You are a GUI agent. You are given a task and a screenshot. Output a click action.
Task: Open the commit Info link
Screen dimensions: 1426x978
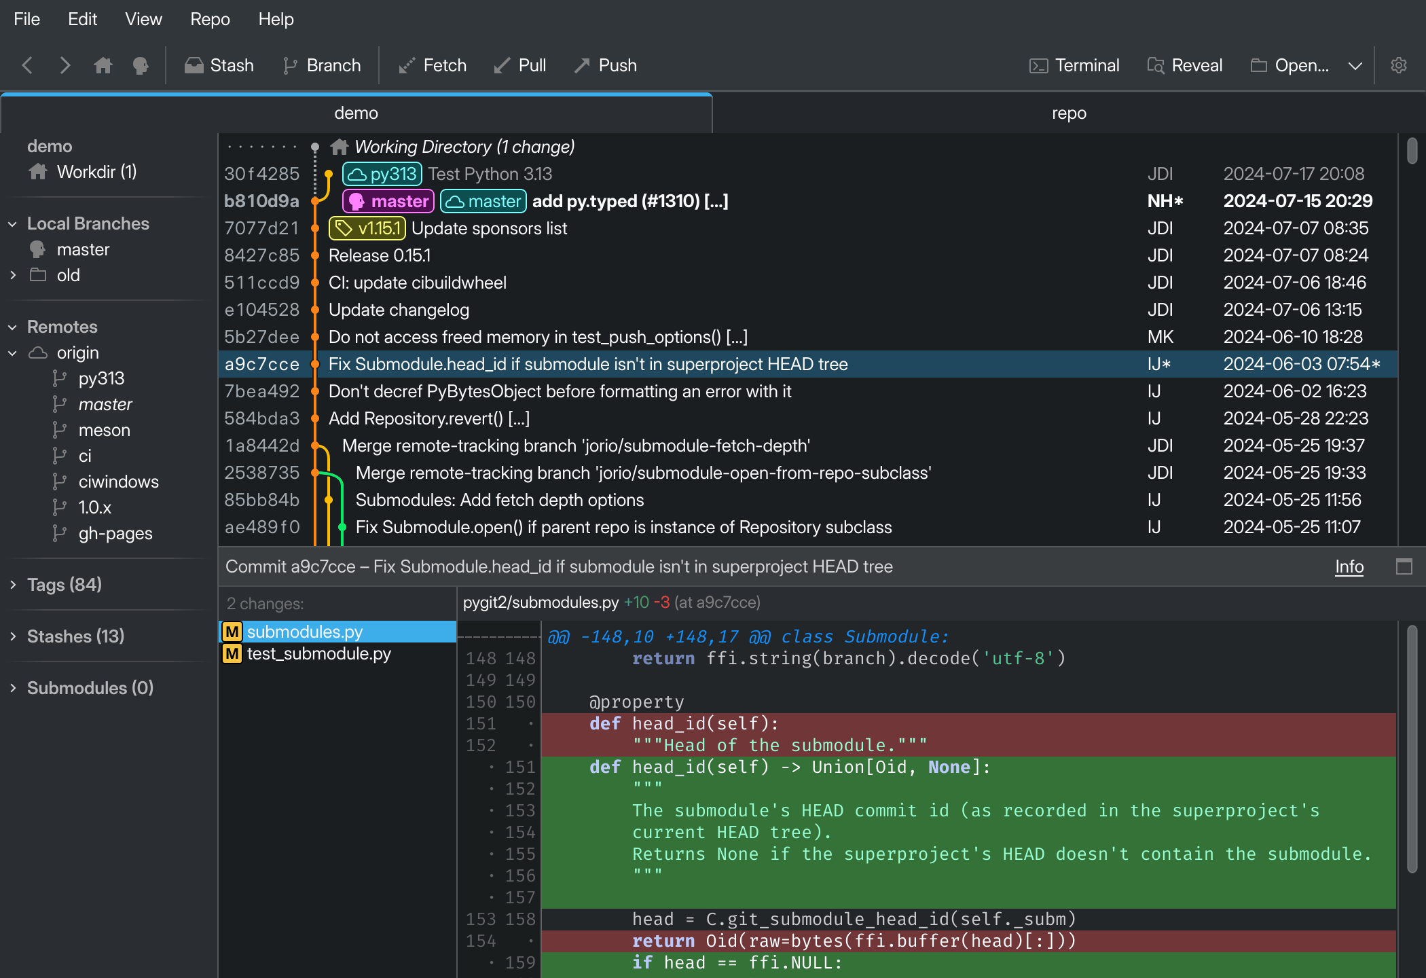1349,566
